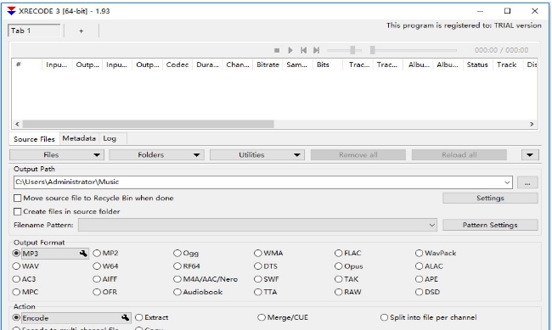The width and height of the screenshot is (552, 330).
Task: Select AIFF output format
Action: pyautogui.click(x=105, y=279)
